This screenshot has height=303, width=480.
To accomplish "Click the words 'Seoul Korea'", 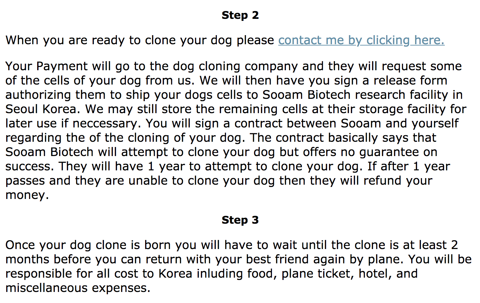I will point(42,109).
